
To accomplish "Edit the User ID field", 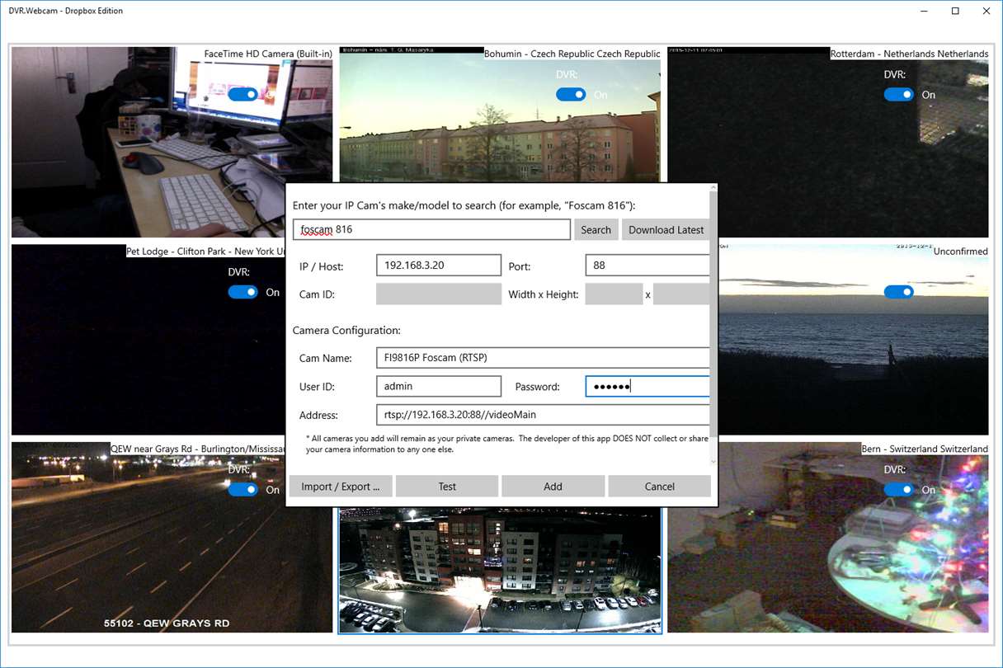I will [x=439, y=386].
